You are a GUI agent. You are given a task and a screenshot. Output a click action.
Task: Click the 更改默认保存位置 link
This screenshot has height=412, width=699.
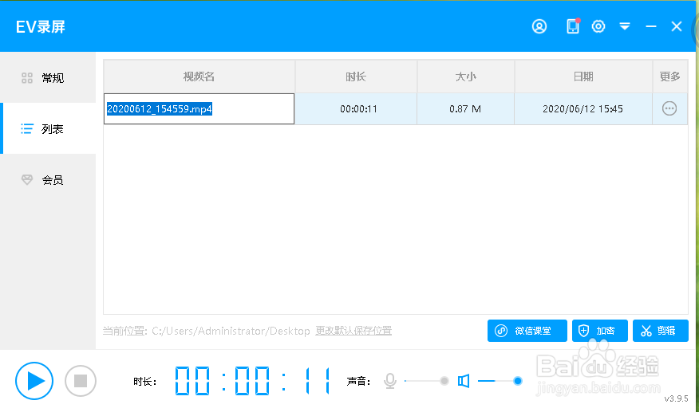[x=353, y=331]
